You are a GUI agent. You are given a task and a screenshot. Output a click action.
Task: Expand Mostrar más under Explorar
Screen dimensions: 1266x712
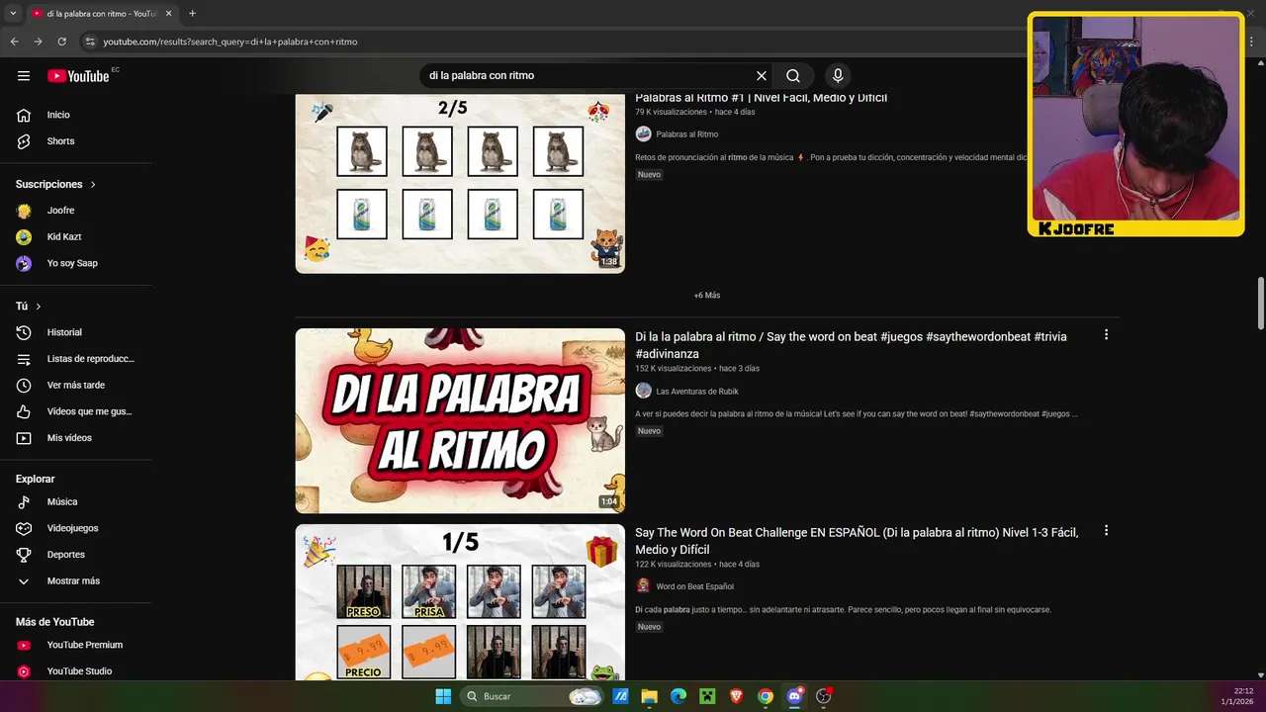75,581
